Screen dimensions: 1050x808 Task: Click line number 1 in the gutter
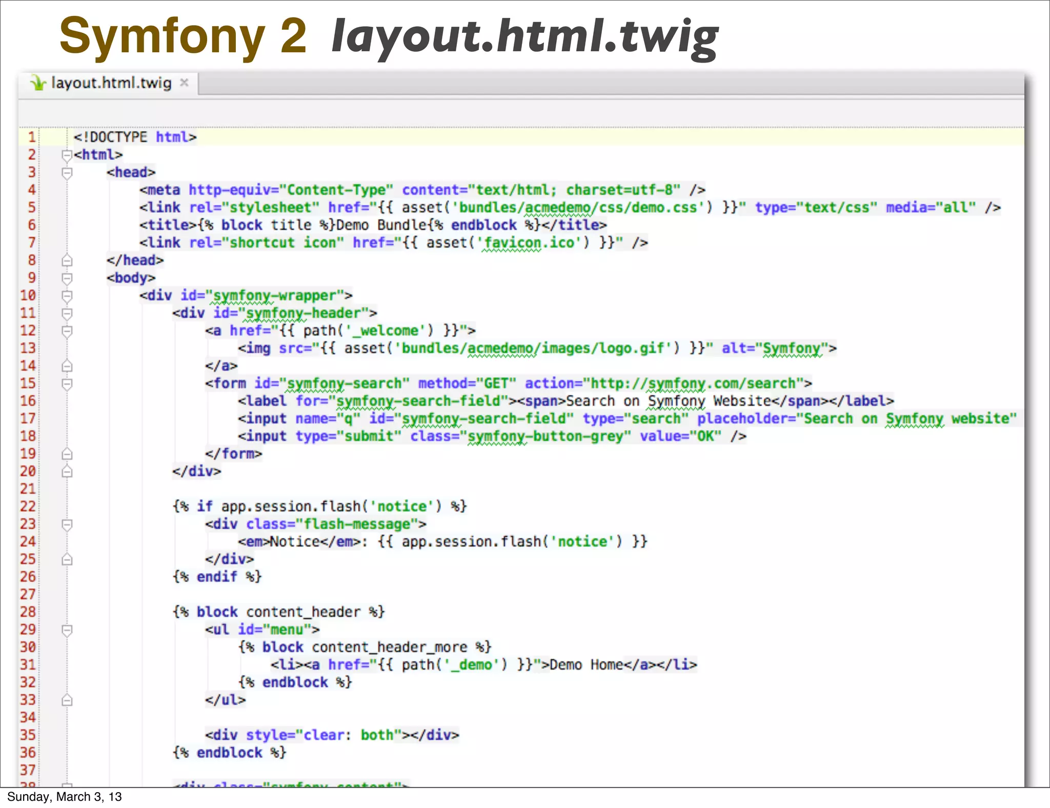[x=32, y=137]
